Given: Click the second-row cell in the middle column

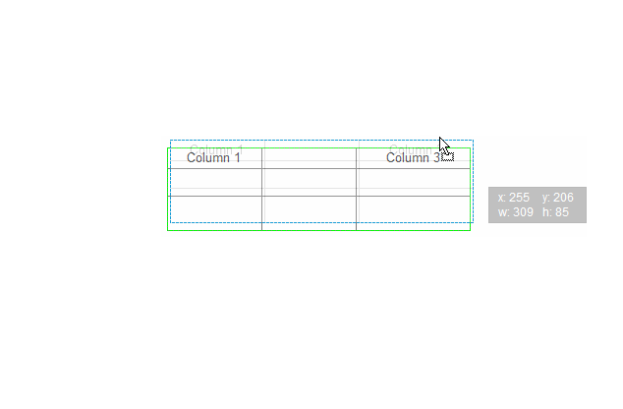Looking at the screenshot, I should (x=310, y=183).
